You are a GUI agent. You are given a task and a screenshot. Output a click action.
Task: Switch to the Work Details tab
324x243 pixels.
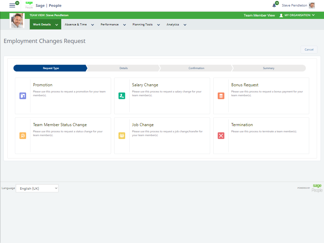pos(43,24)
